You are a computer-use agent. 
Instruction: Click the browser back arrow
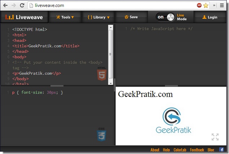pos(5,5)
